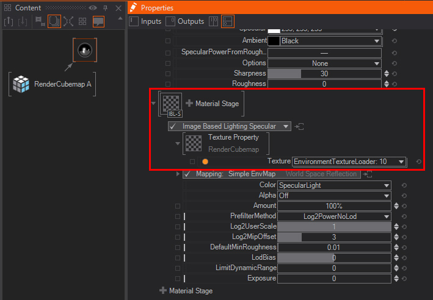Click the link icon beside Image Based Lighting Specular
This screenshot has height=300, width=433.
click(300, 126)
